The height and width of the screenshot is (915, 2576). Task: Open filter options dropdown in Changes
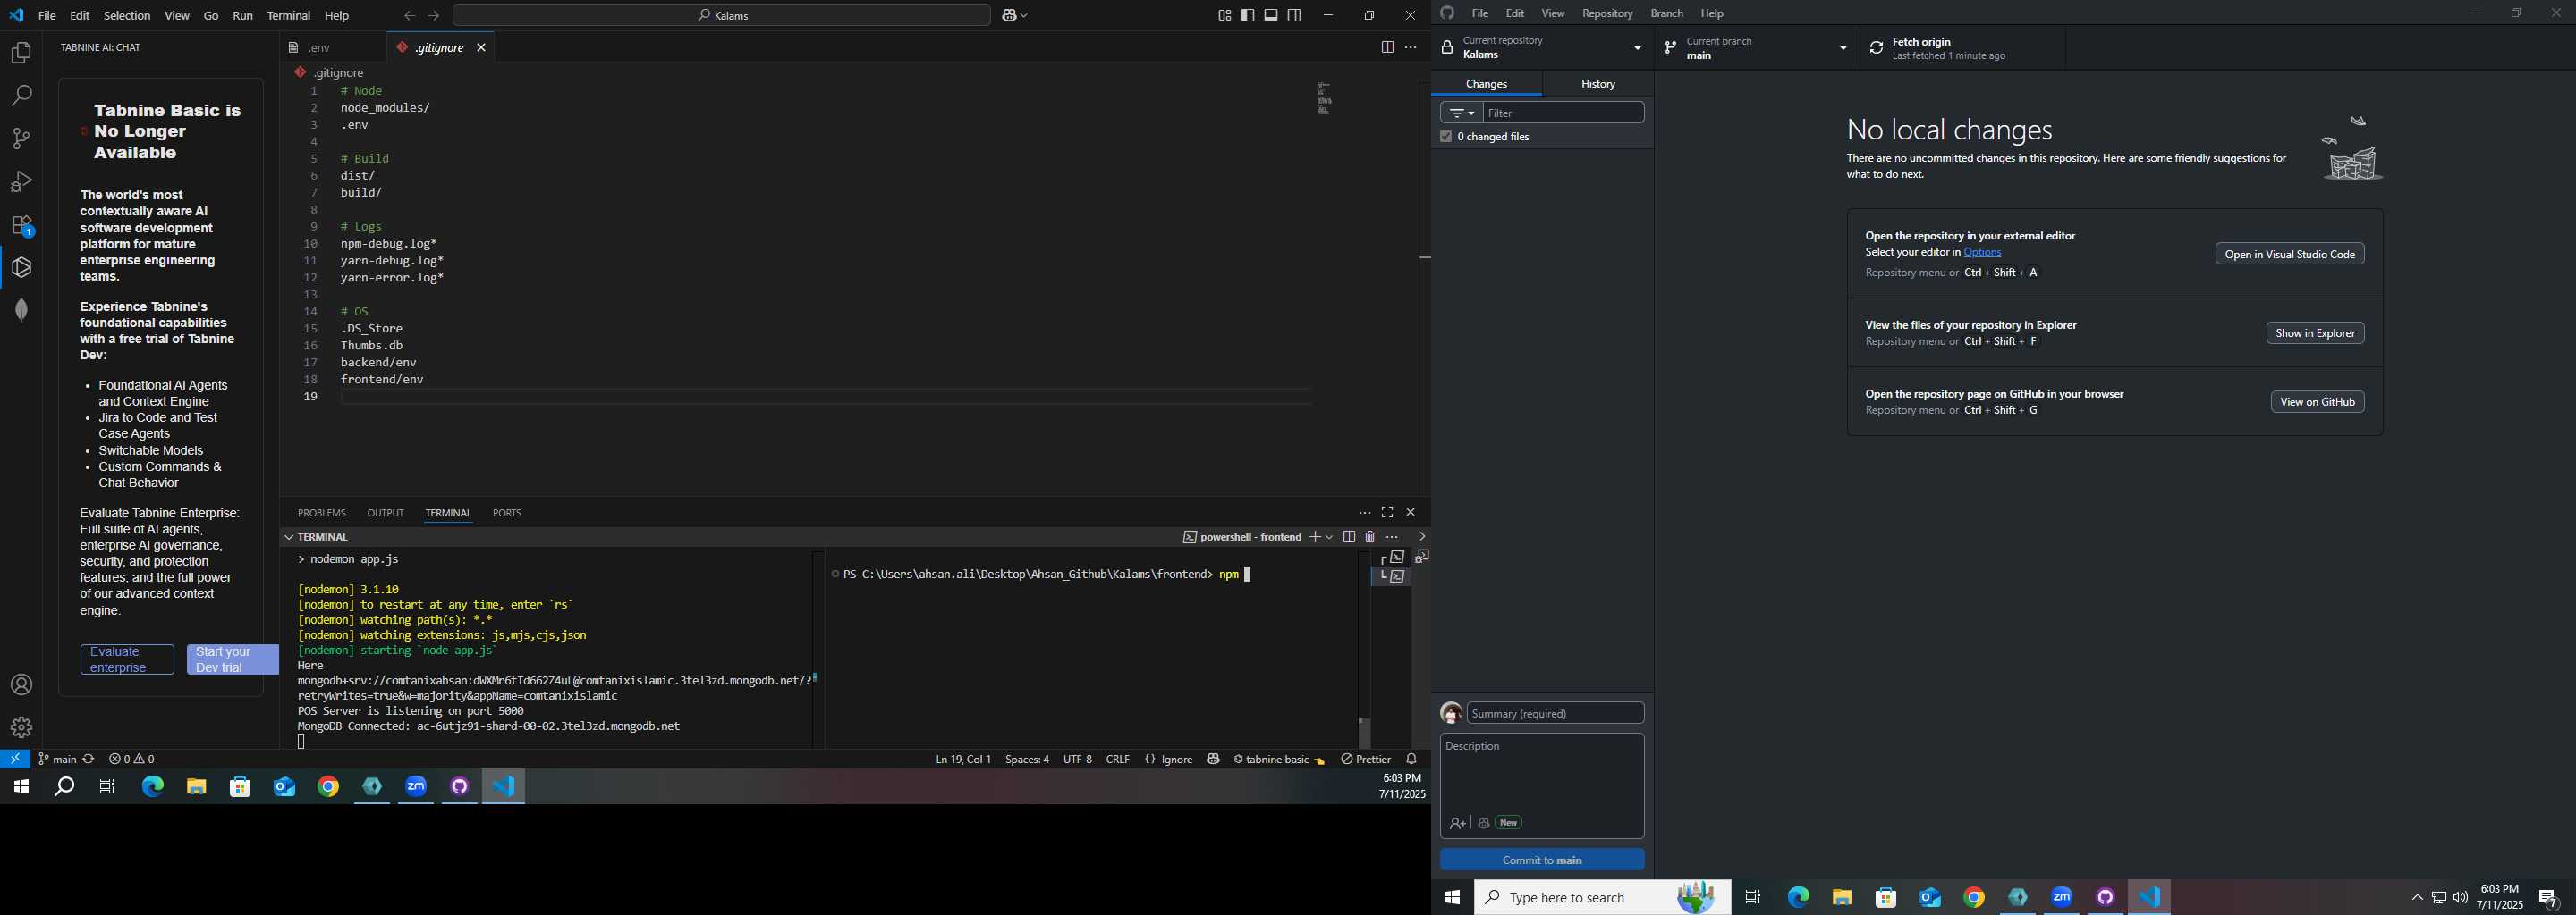pyautogui.click(x=1462, y=113)
